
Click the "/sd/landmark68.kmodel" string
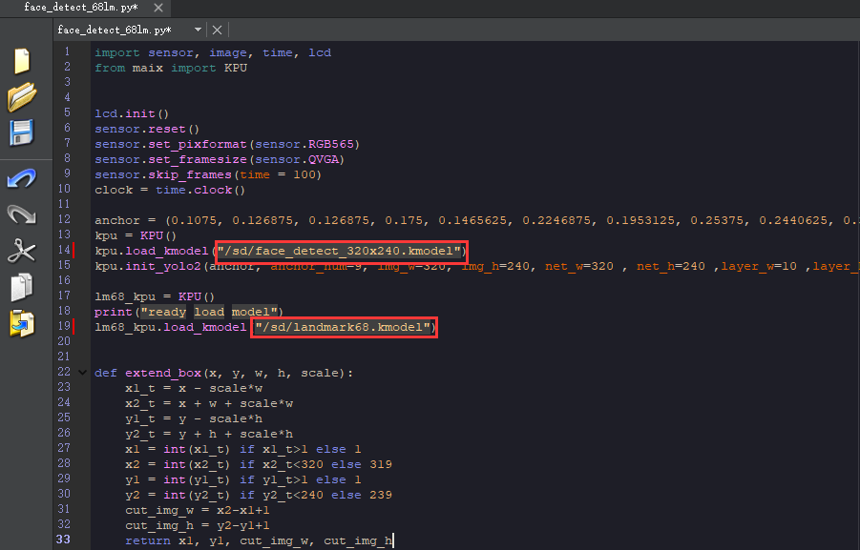[345, 327]
